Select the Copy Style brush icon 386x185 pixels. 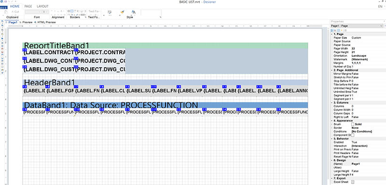[x=122, y=12]
